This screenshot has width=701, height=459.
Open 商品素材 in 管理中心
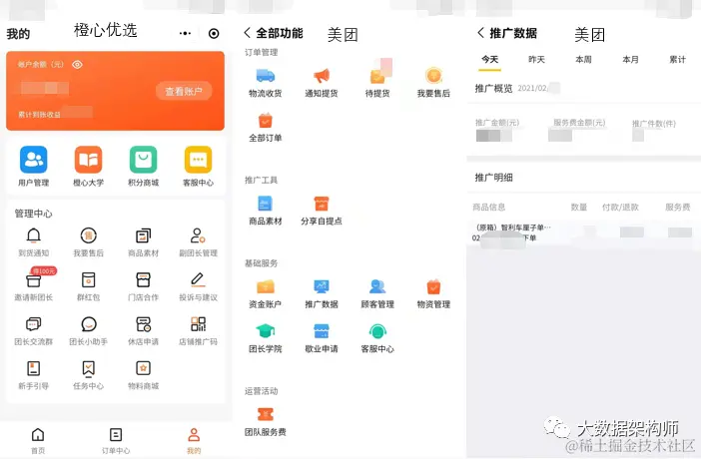[144, 235]
